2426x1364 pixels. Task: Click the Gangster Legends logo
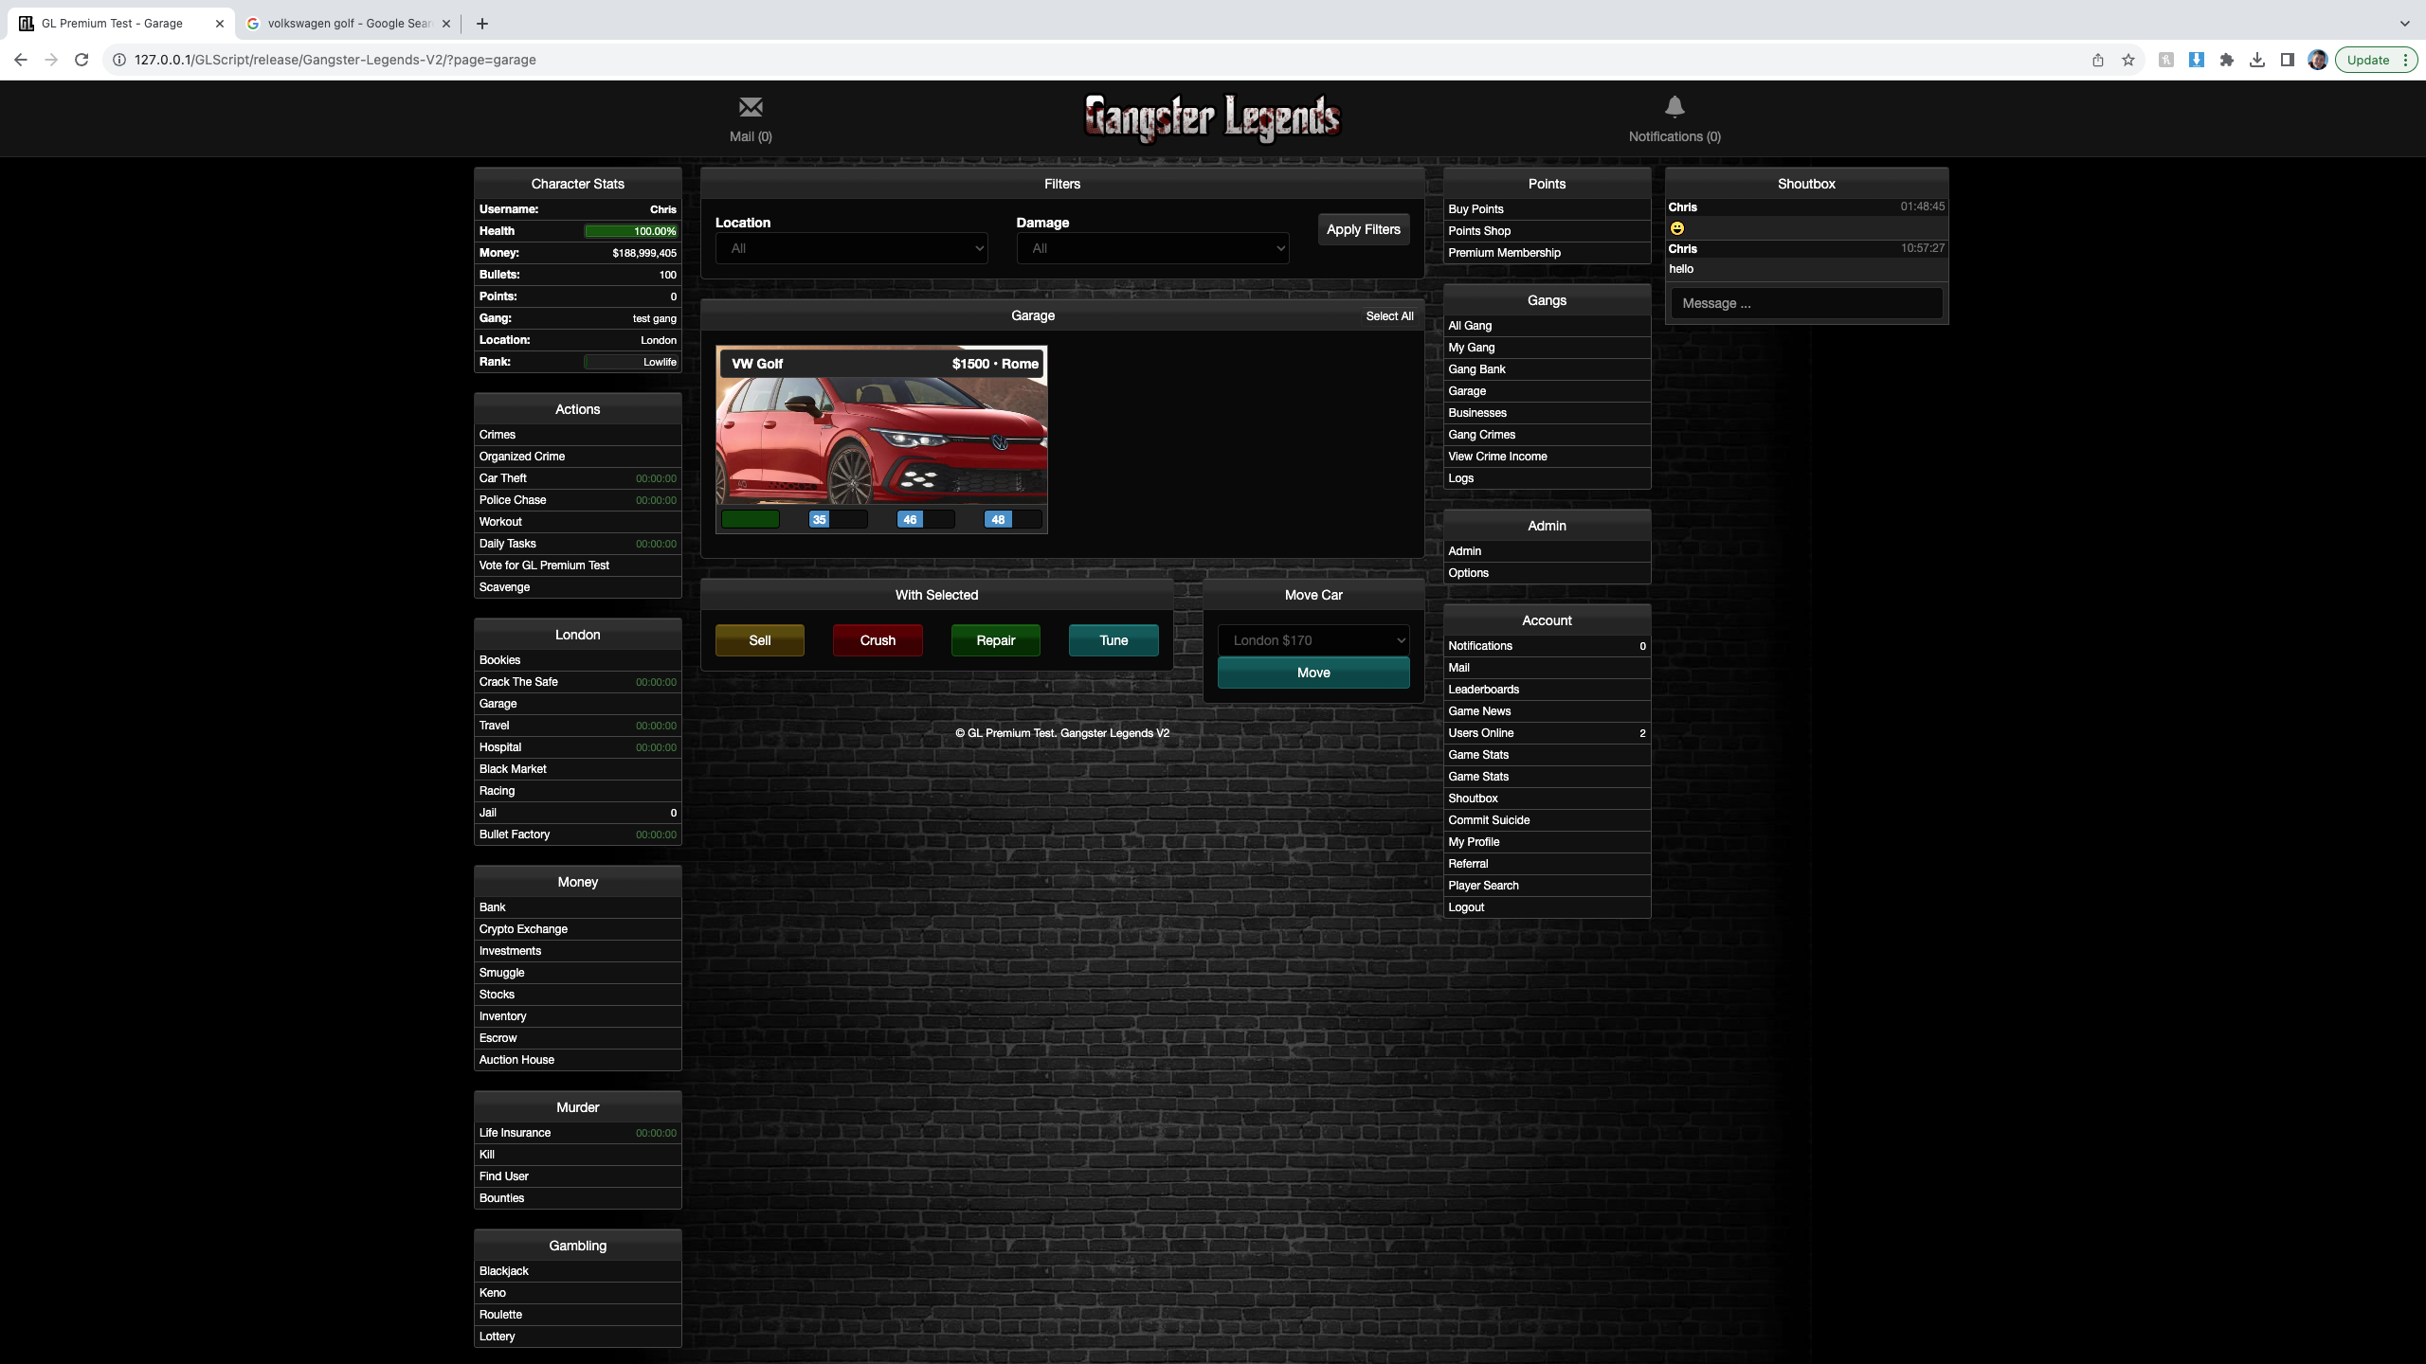pyautogui.click(x=1212, y=118)
